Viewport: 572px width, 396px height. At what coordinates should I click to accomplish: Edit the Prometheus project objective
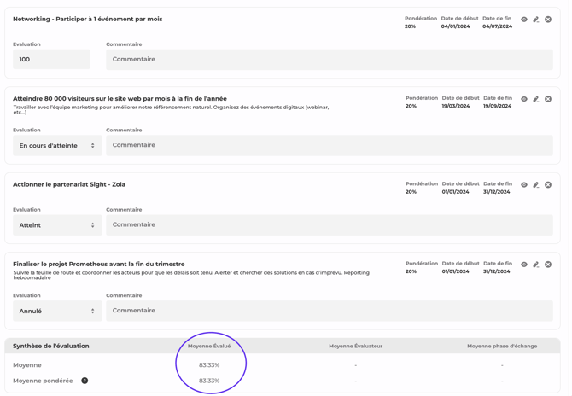536,265
